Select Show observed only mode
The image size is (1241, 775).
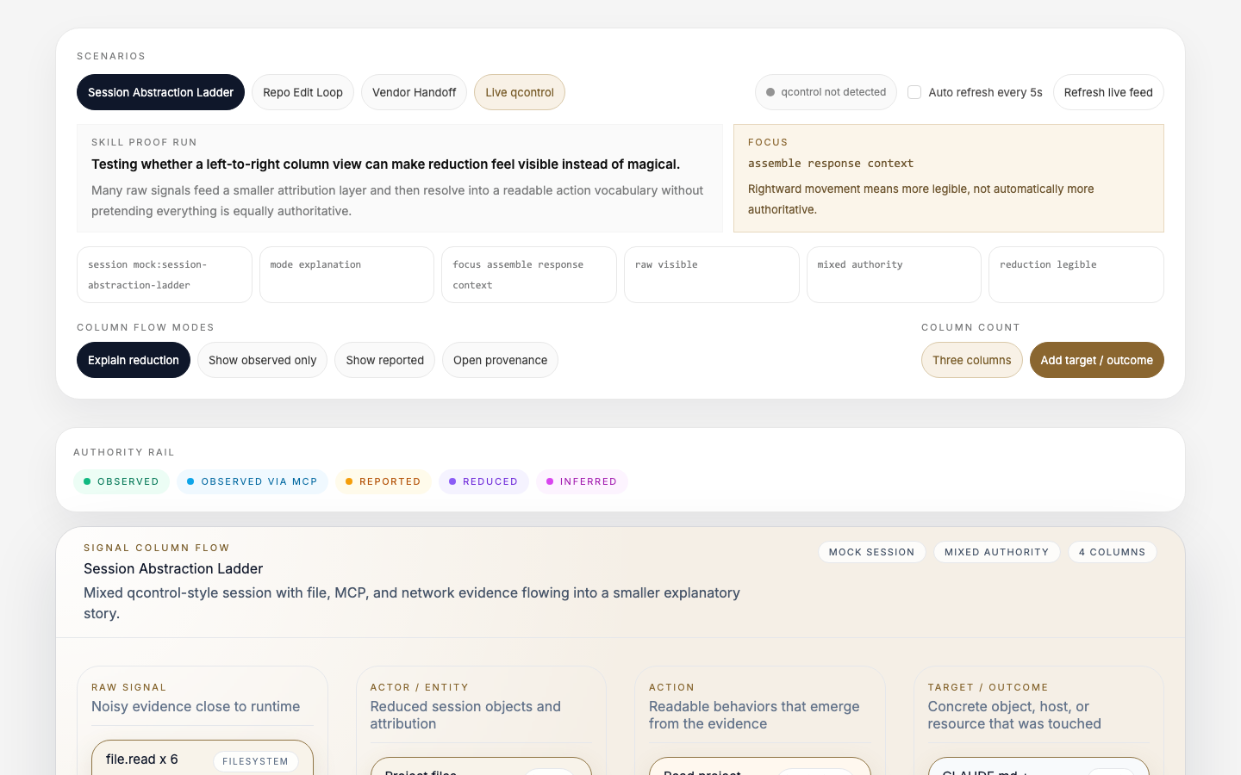click(262, 360)
